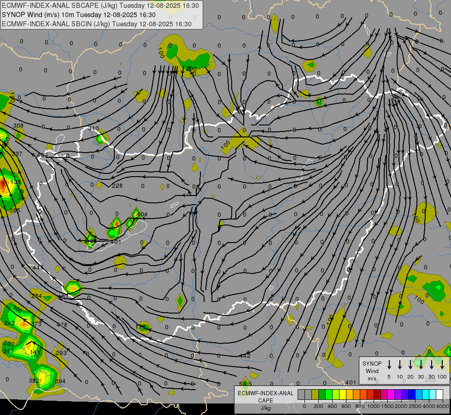The height and width of the screenshot is (415, 451).
Task: Pick the white 6000 J/kg swatch
Action: click(x=439, y=395)
